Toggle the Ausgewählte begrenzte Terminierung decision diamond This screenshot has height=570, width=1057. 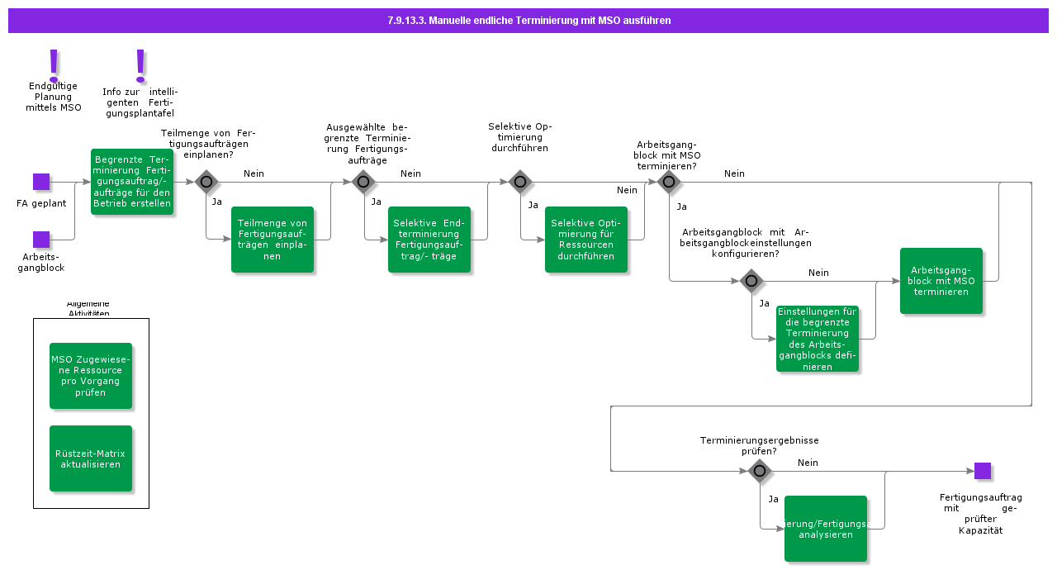[363, 181]
